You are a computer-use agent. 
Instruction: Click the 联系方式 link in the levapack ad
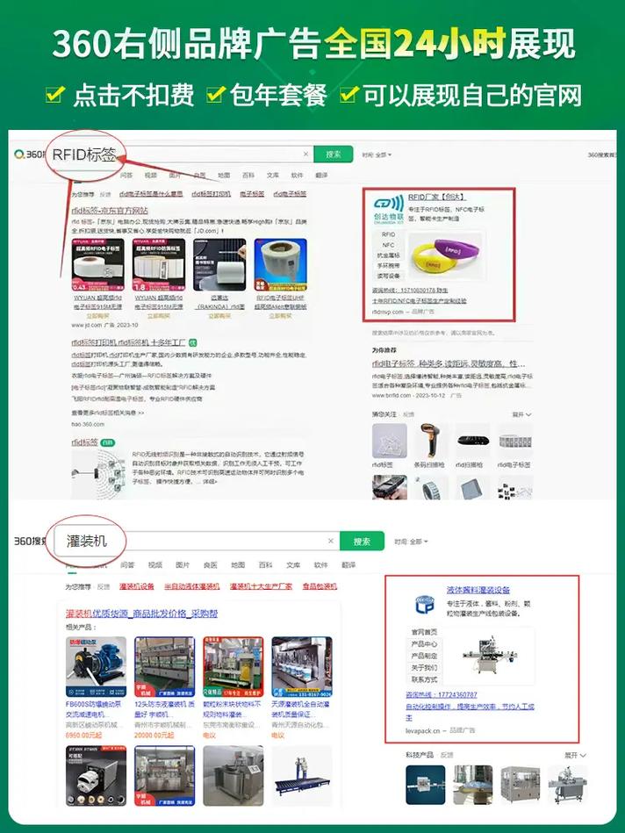click(x=424, y=679)
